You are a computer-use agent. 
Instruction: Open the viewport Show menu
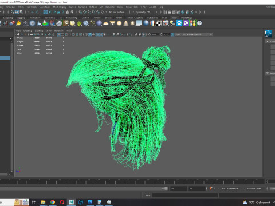click(x=49, y=31)
